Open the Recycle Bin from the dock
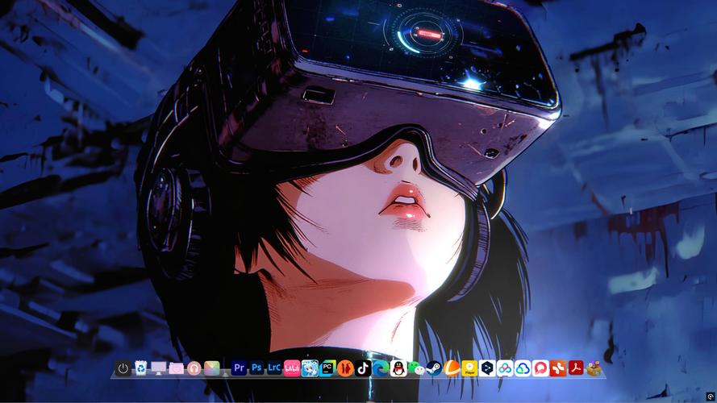The height and width of the screenshot is (403, 717). (x=141, y=368)
